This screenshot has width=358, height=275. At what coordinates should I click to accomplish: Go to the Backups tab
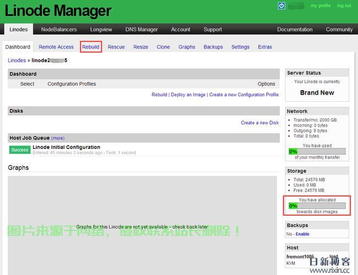pos(213,47)
